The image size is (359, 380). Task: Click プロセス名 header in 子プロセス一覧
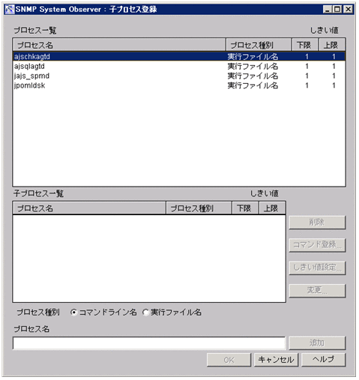point(89,208)
